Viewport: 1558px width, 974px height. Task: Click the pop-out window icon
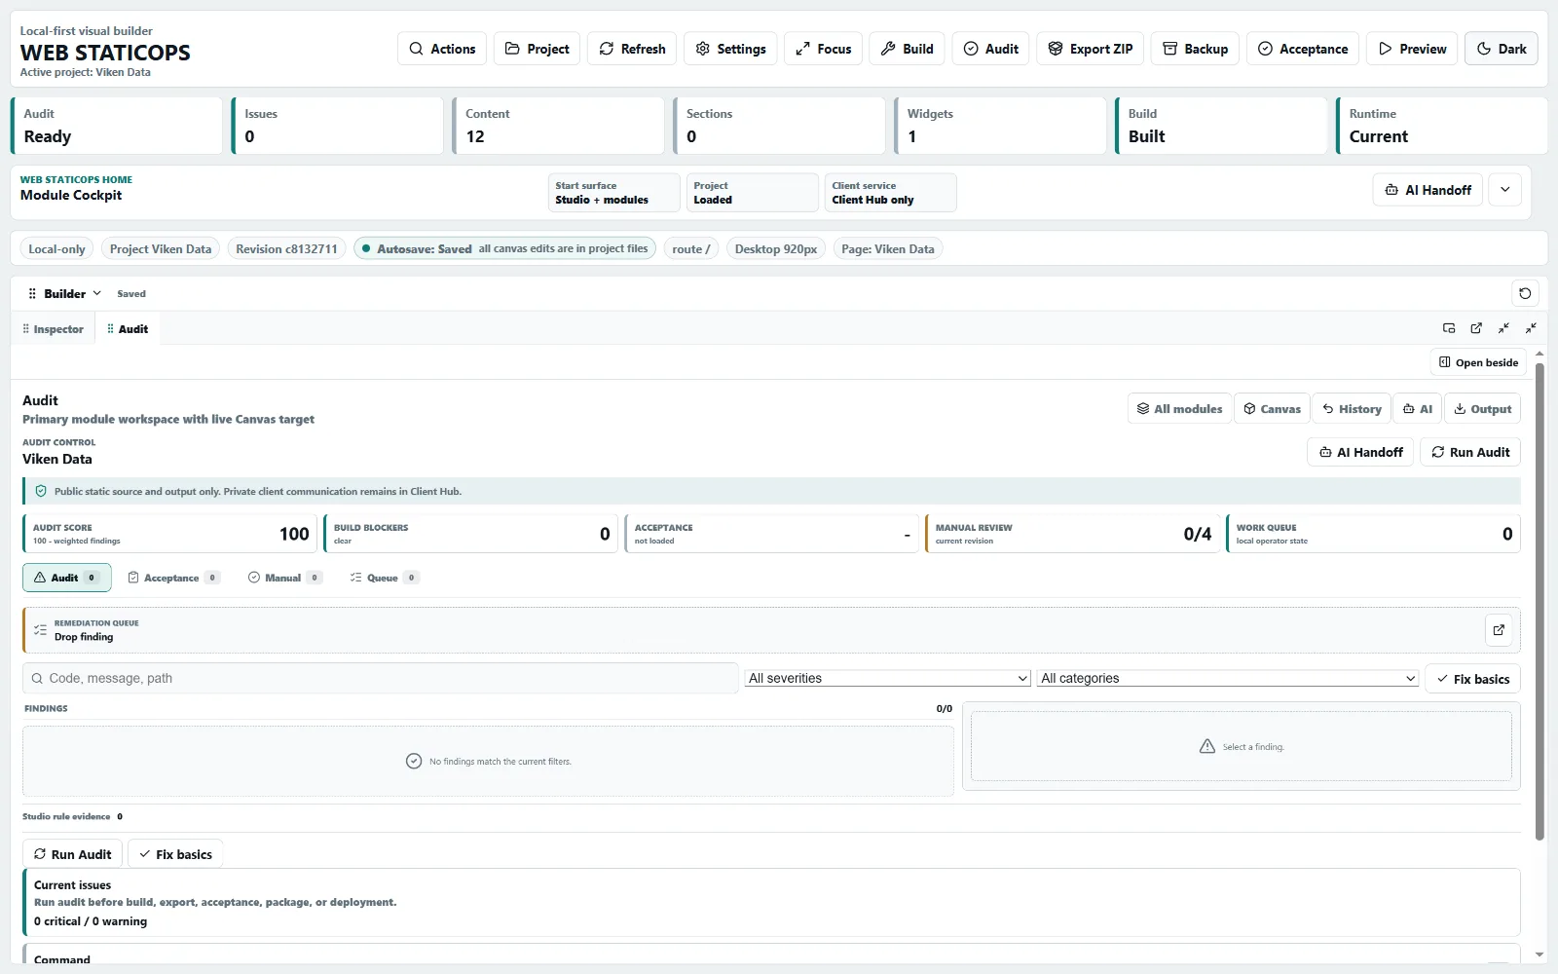pyautogui.click(x=1476, y=328)
